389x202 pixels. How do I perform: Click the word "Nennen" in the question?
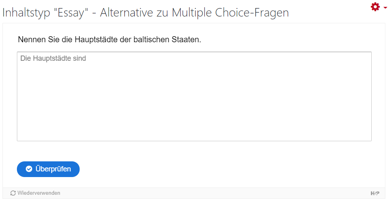[x=32, y=39]
